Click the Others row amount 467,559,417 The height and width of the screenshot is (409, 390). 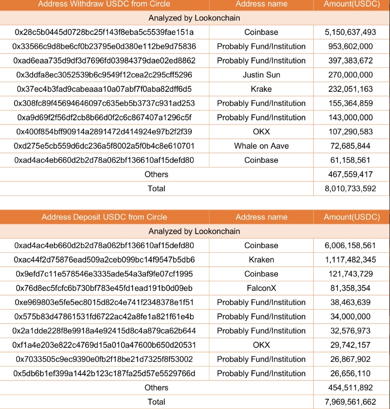pyautogui.click(x=350, y=174)
